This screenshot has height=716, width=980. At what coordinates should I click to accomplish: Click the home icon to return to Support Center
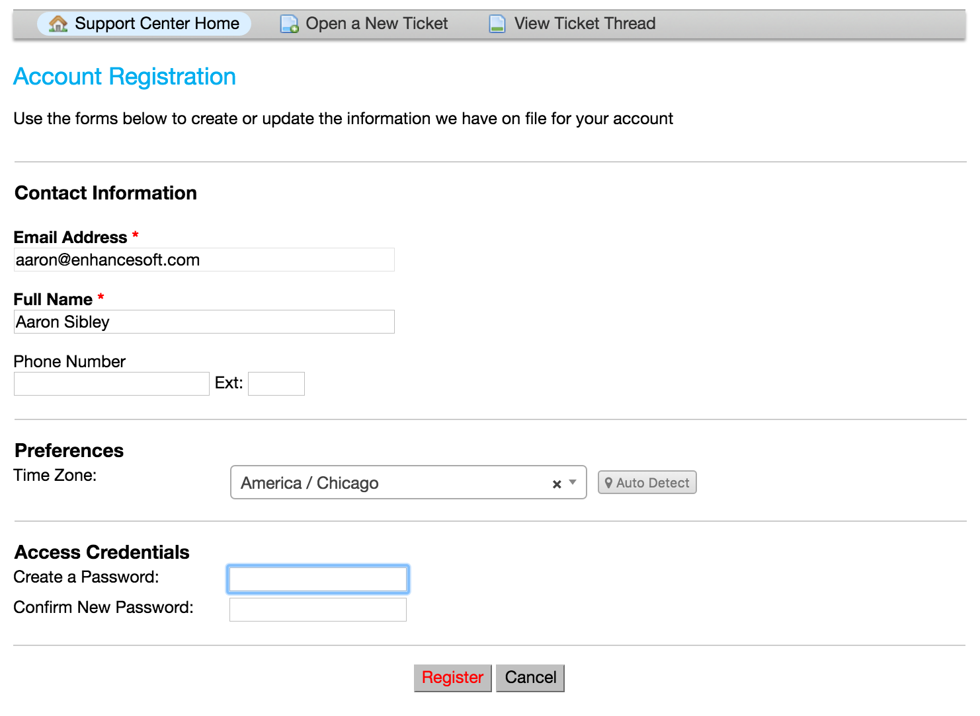tap(58, 23)
